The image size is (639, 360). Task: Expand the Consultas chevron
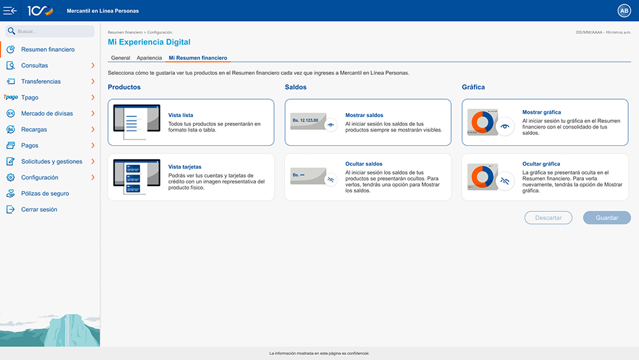point(93,65)
